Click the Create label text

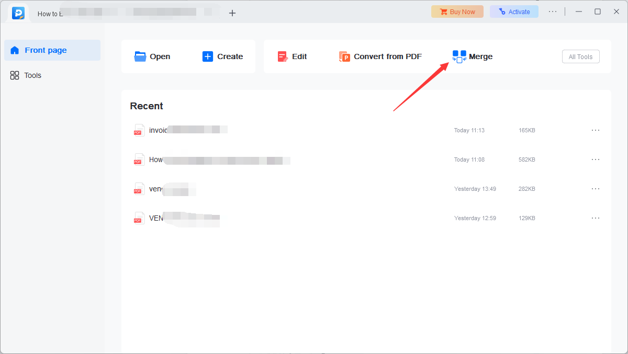pos(230,56)
